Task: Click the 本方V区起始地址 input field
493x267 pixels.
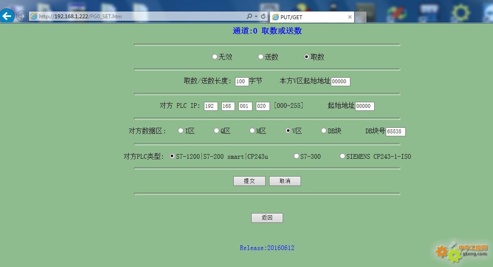Action: (341, 82)
